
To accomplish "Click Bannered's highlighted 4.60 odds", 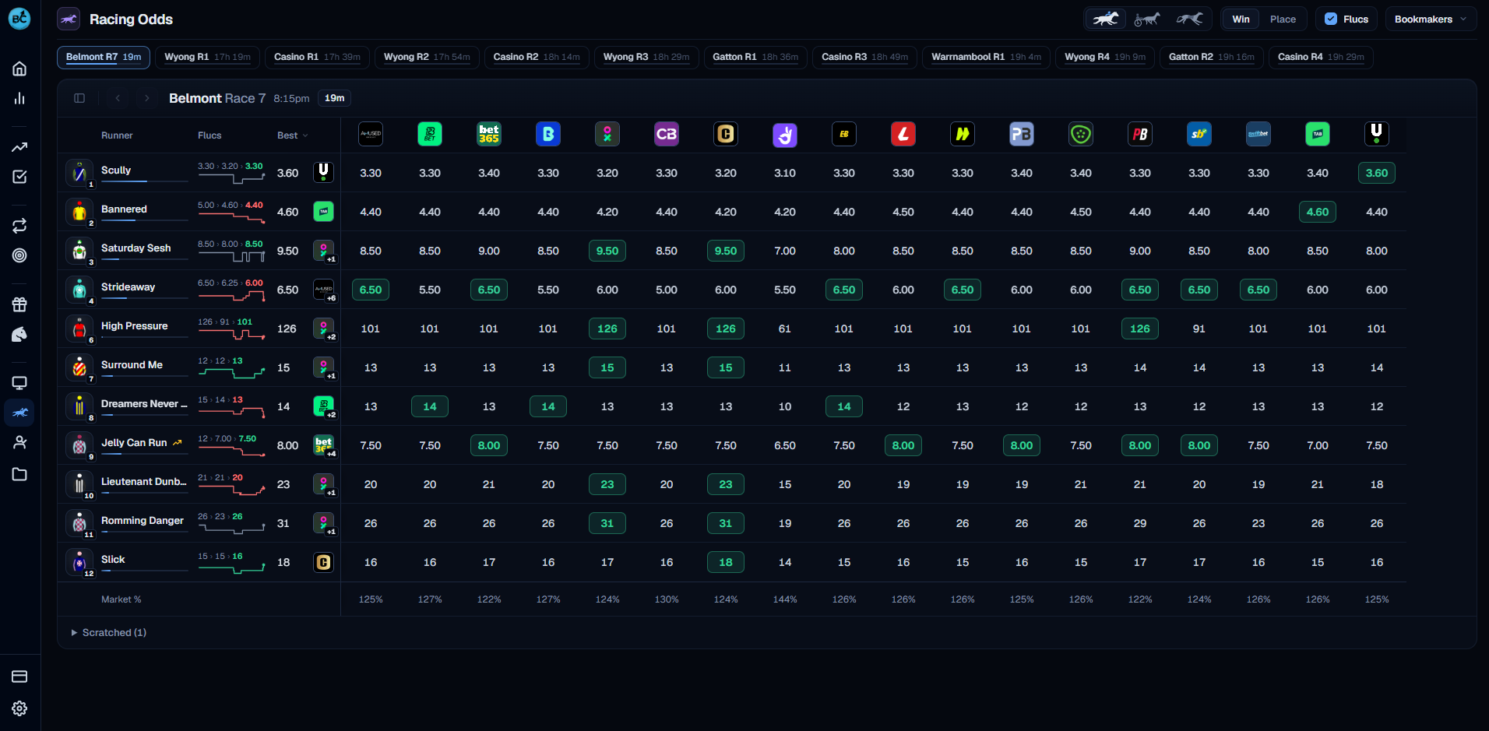I will 1318,212.
